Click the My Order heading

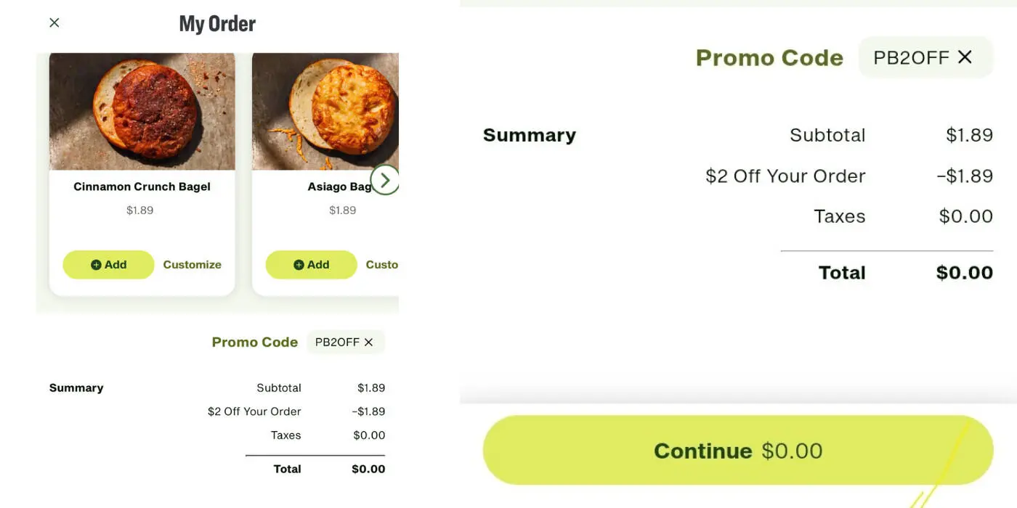coord(217,23)
